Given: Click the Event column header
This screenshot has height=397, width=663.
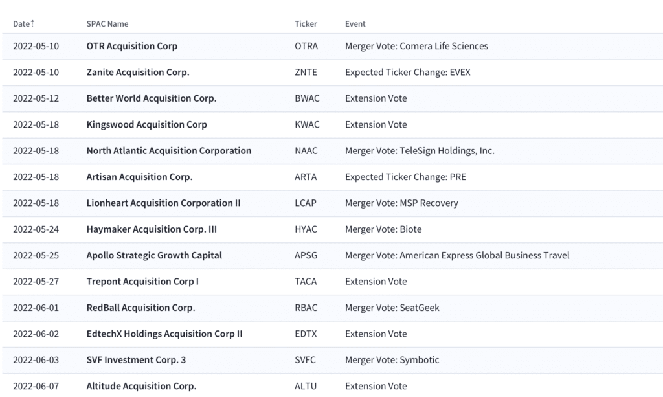Looking at the screenshot, I should [x=355, y=24].
